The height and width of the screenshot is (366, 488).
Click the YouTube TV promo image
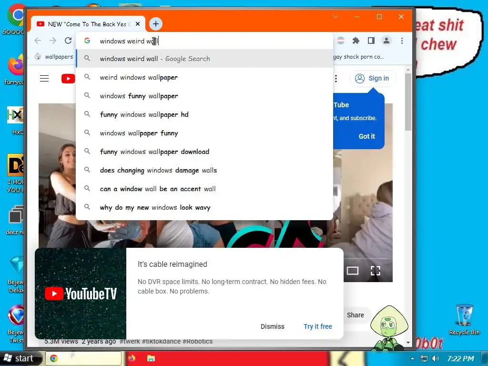(81, 294)
